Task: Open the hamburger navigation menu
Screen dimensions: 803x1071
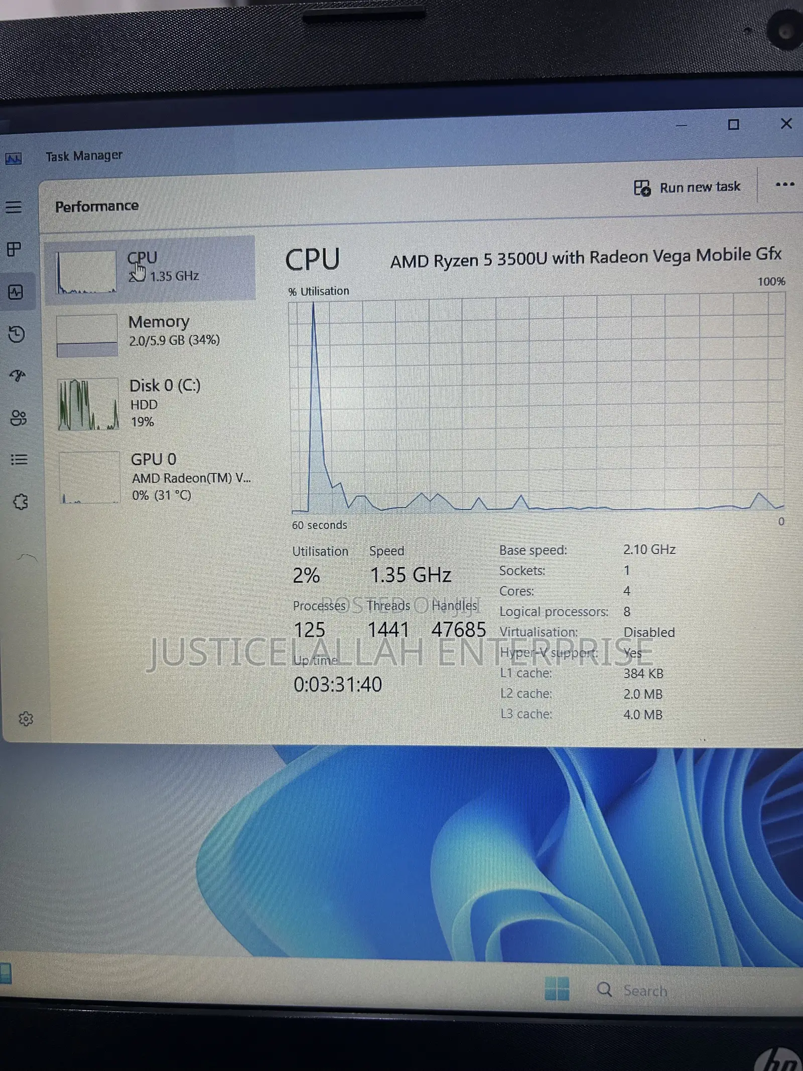Action: click(x=14, y=207)
